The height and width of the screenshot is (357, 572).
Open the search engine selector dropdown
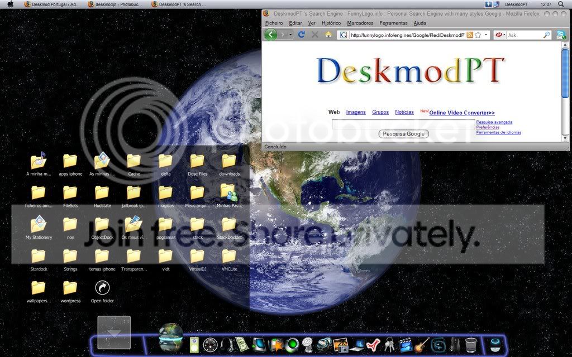pyautogui.click(x=503, y=35)
